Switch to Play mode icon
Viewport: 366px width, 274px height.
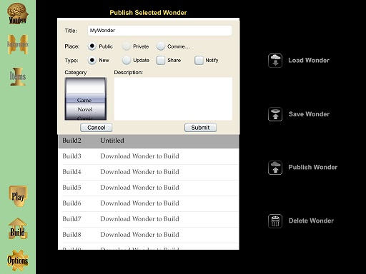coord(18,196)
